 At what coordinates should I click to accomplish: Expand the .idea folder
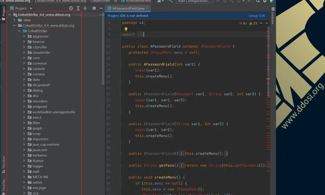14,20
